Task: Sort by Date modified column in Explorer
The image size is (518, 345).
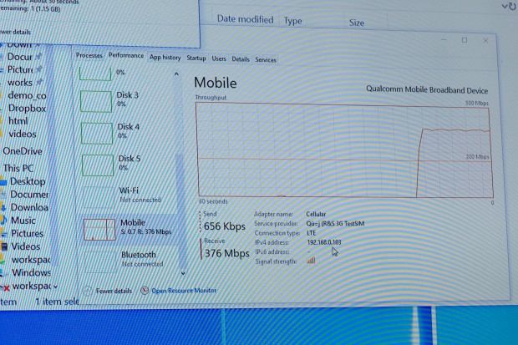Action: tap(245, 19)
